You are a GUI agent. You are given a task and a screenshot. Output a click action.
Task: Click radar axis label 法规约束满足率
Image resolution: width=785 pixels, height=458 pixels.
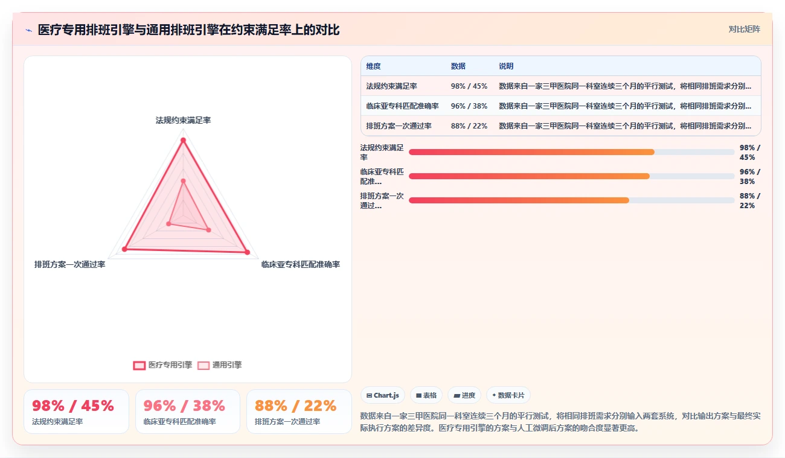(x=183, y=121)
